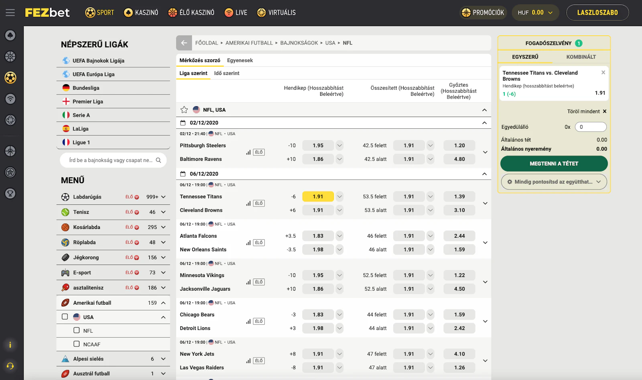
Task: Tick the NFL checkbox
Action: (77, 330)
